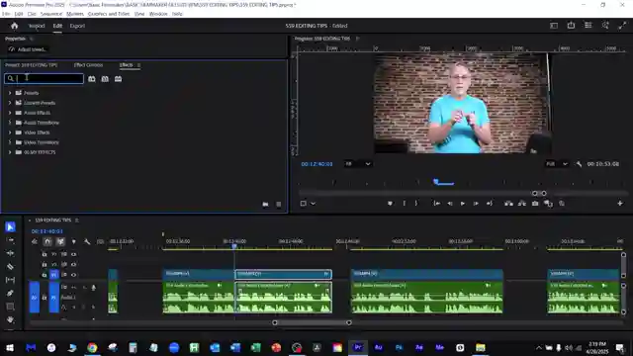The width and height of the screenshot is (633, 356).
Task: Toggle V3 track output eye
Action: click(73, 254)
